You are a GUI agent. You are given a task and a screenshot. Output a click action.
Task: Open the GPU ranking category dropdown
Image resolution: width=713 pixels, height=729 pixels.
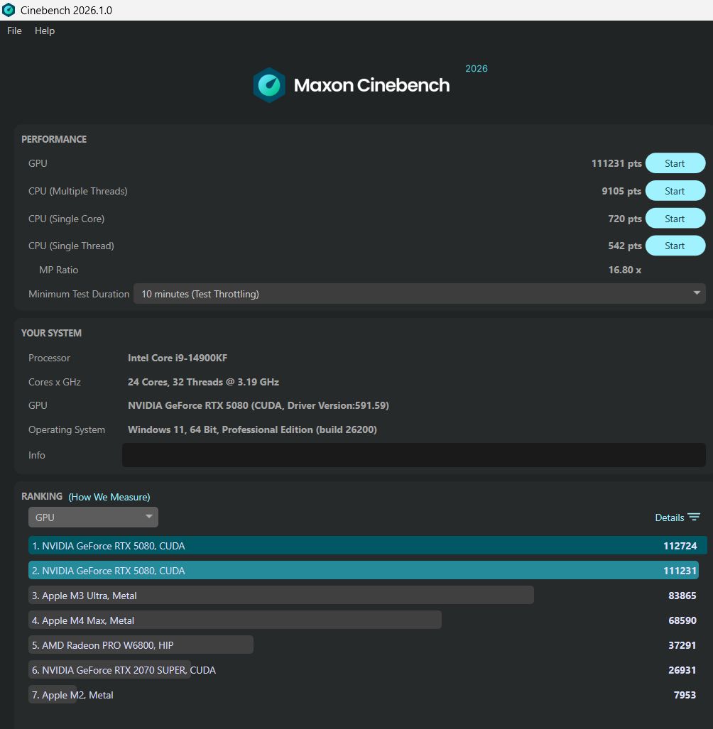coord(93,517)
